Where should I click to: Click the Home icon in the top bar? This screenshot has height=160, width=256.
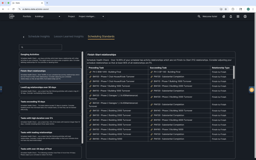click(223, 16)
